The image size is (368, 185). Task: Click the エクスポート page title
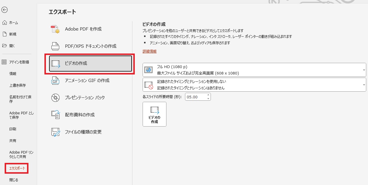click(x=62, y=12)
